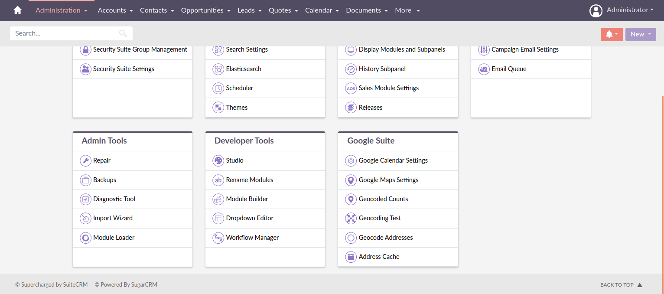Click inside the Search field

[65, 33]
